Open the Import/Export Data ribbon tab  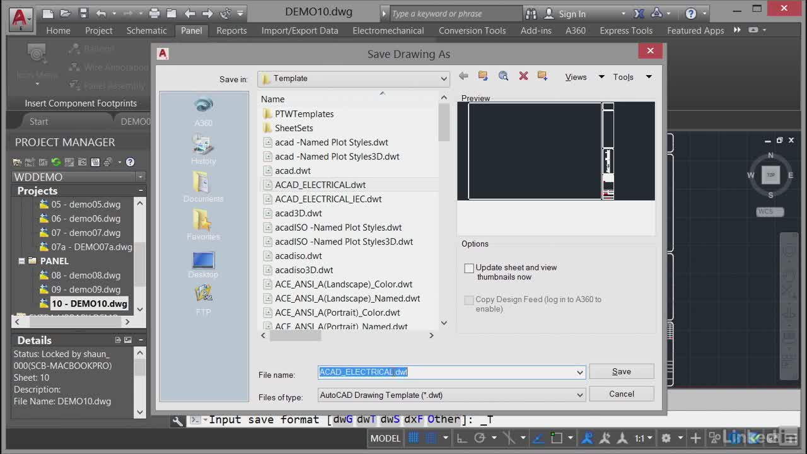point(299,30)
